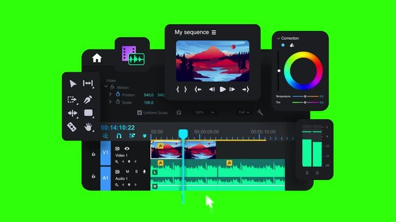
Task: Click the first fx badge on audio clip
Action: pyautogui.click(x=161, y=163)
